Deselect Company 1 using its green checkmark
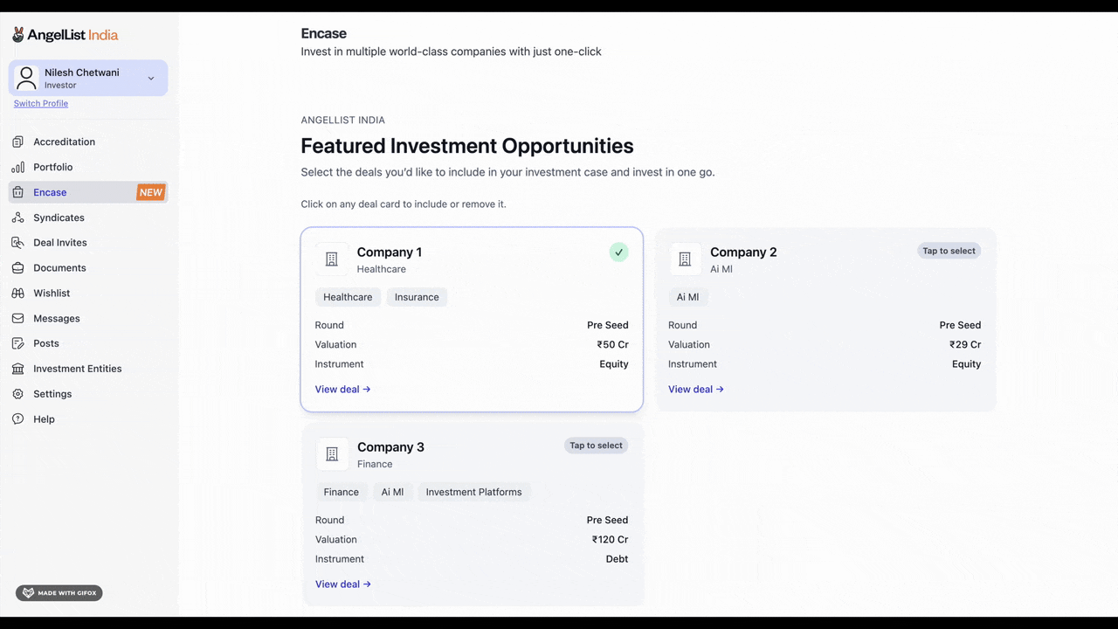Screen dimensions: 1118x629 click(x=618, y=252)
